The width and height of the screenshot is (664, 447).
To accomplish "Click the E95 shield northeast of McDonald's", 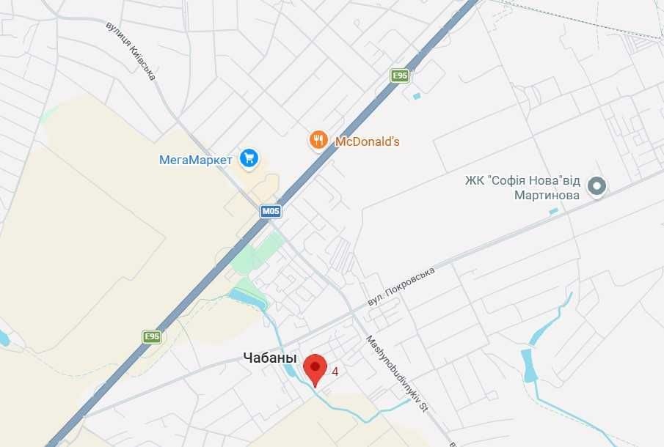I will pos(400,76).
